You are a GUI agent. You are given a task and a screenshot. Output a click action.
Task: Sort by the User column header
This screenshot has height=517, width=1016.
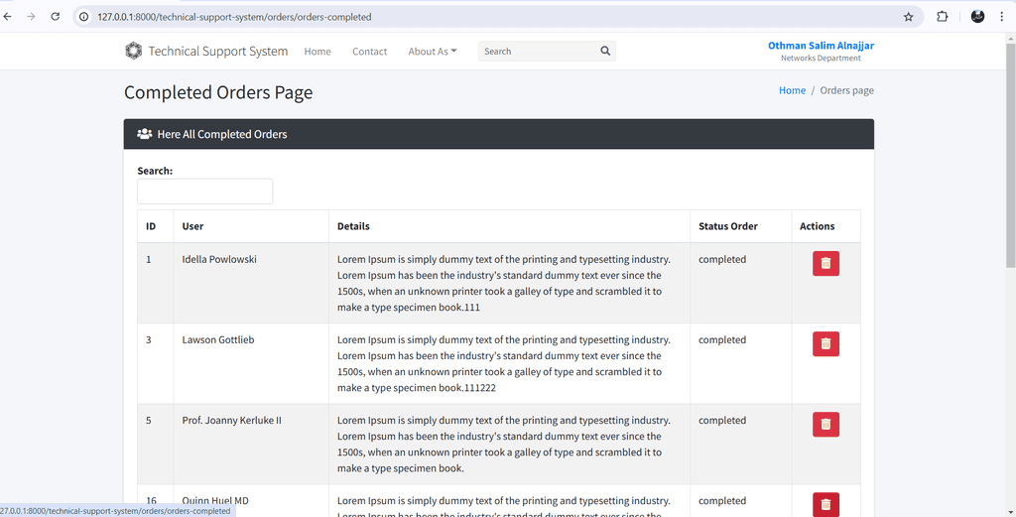point(251,226)
